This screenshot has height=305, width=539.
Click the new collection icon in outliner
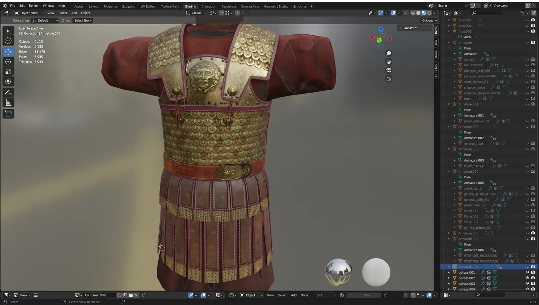(534, 13)
